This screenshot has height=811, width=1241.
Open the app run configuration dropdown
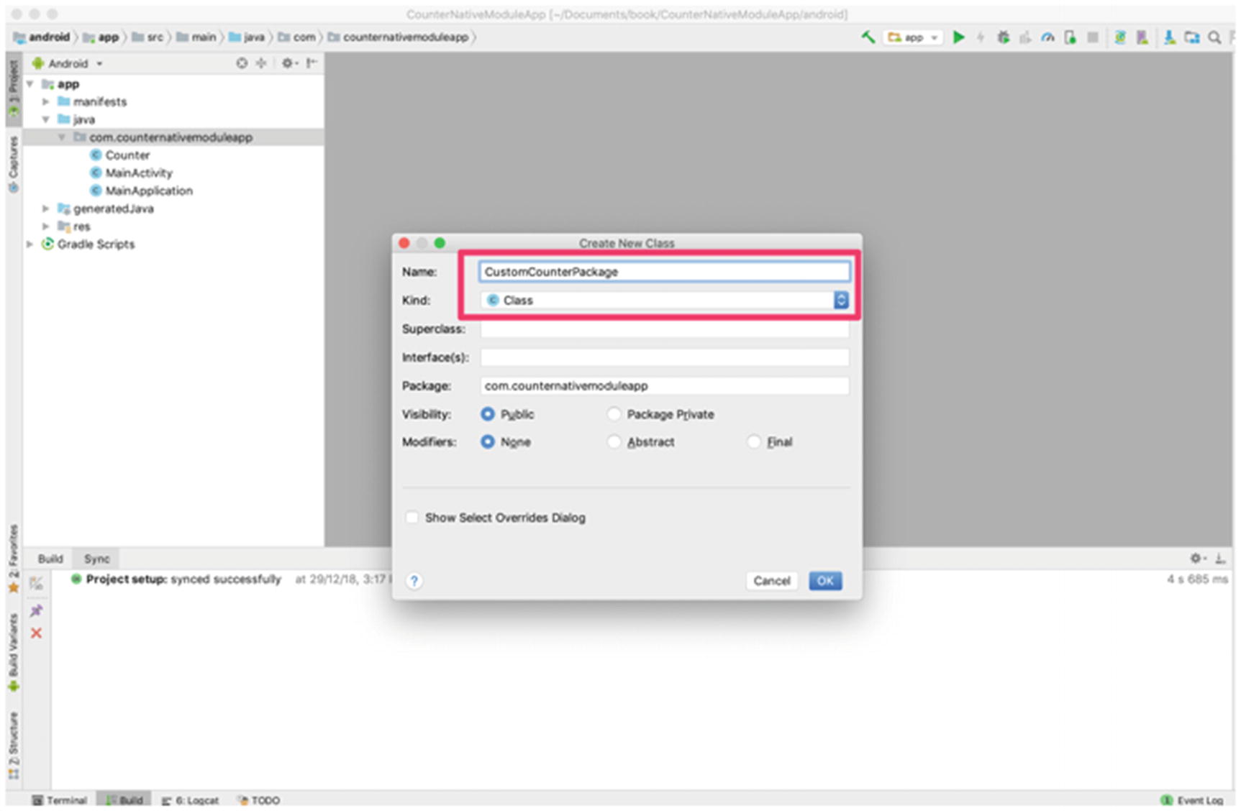coord(914,37)
